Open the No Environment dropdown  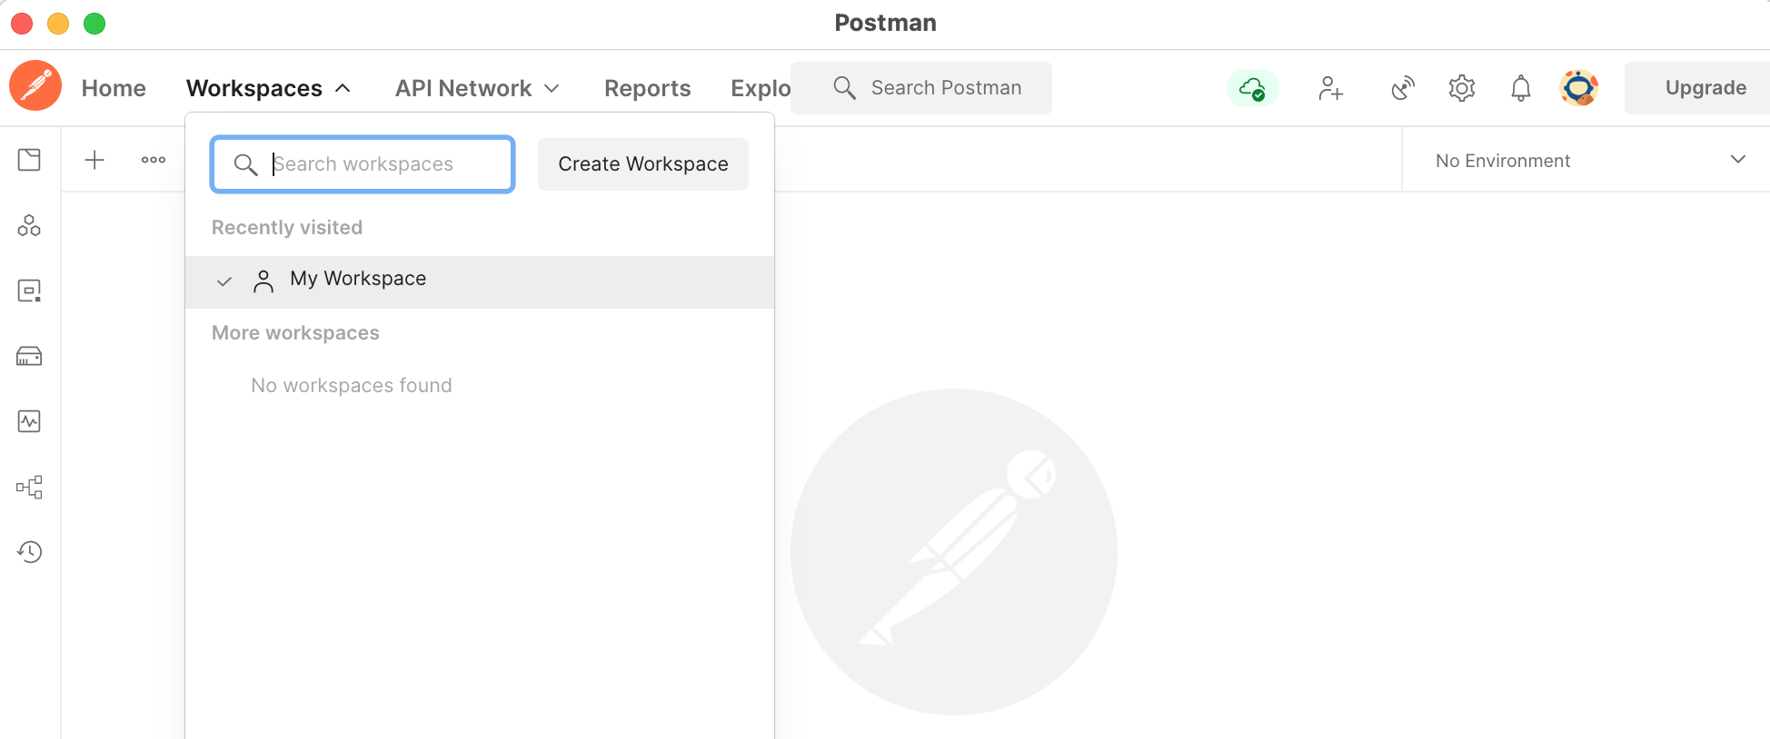pyautogui.click(x=1586, y=160)
